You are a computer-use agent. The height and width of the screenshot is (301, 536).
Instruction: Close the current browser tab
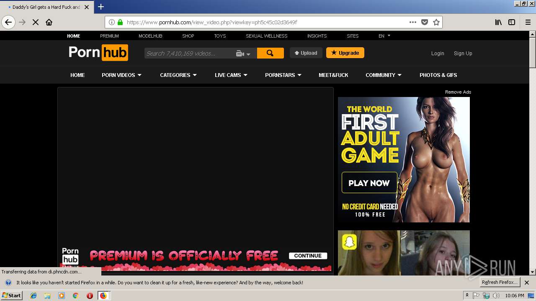pyautogui.click(x=87, y=7)
